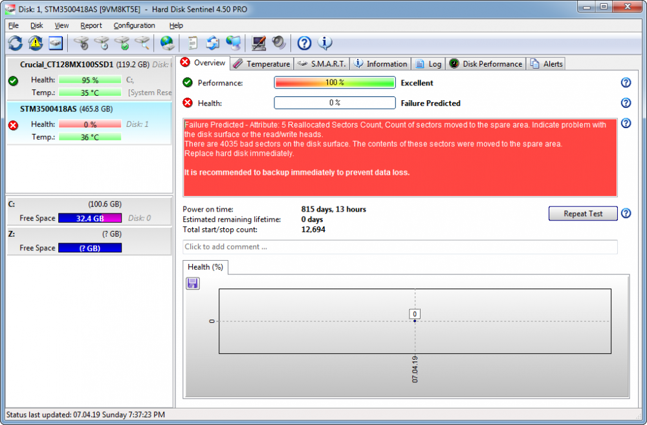Save the health graph with the floppy icon

tap(192, 283)
